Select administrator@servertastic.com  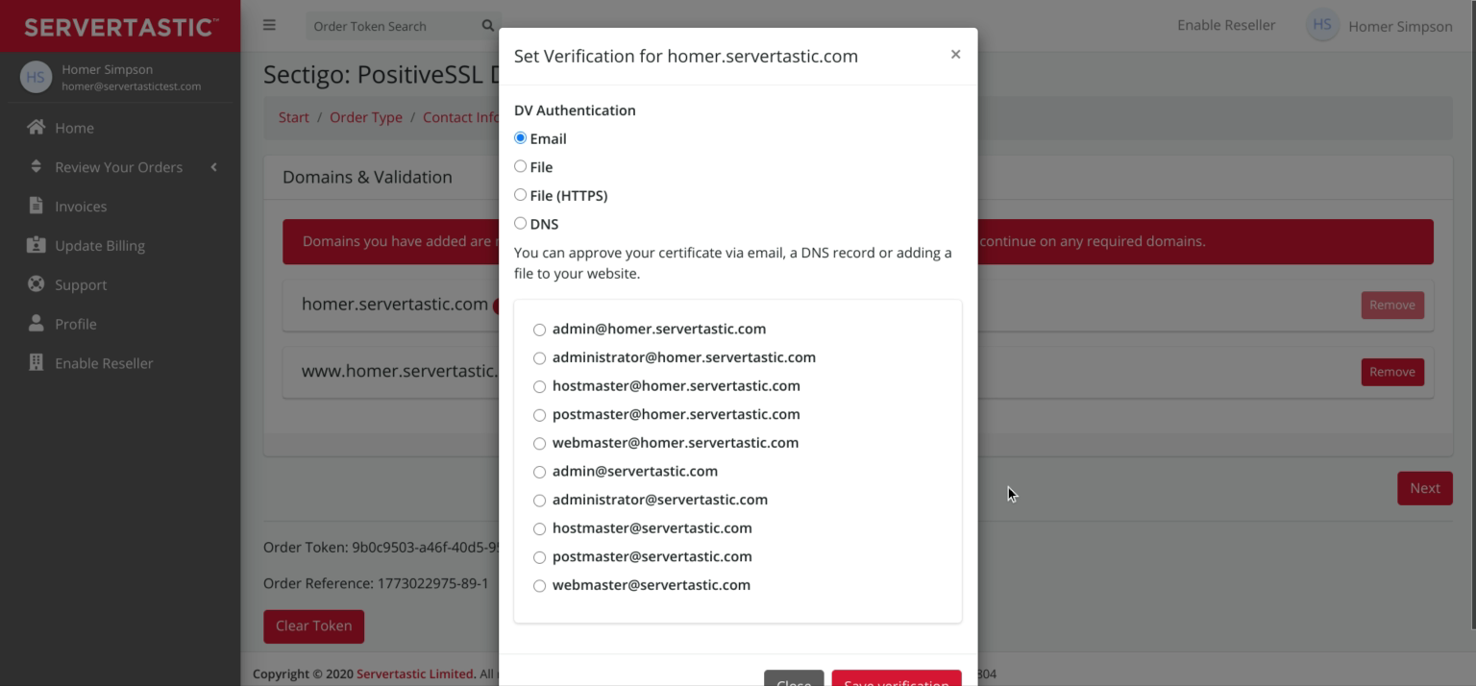pyautogui.click(x=539, y=501)
